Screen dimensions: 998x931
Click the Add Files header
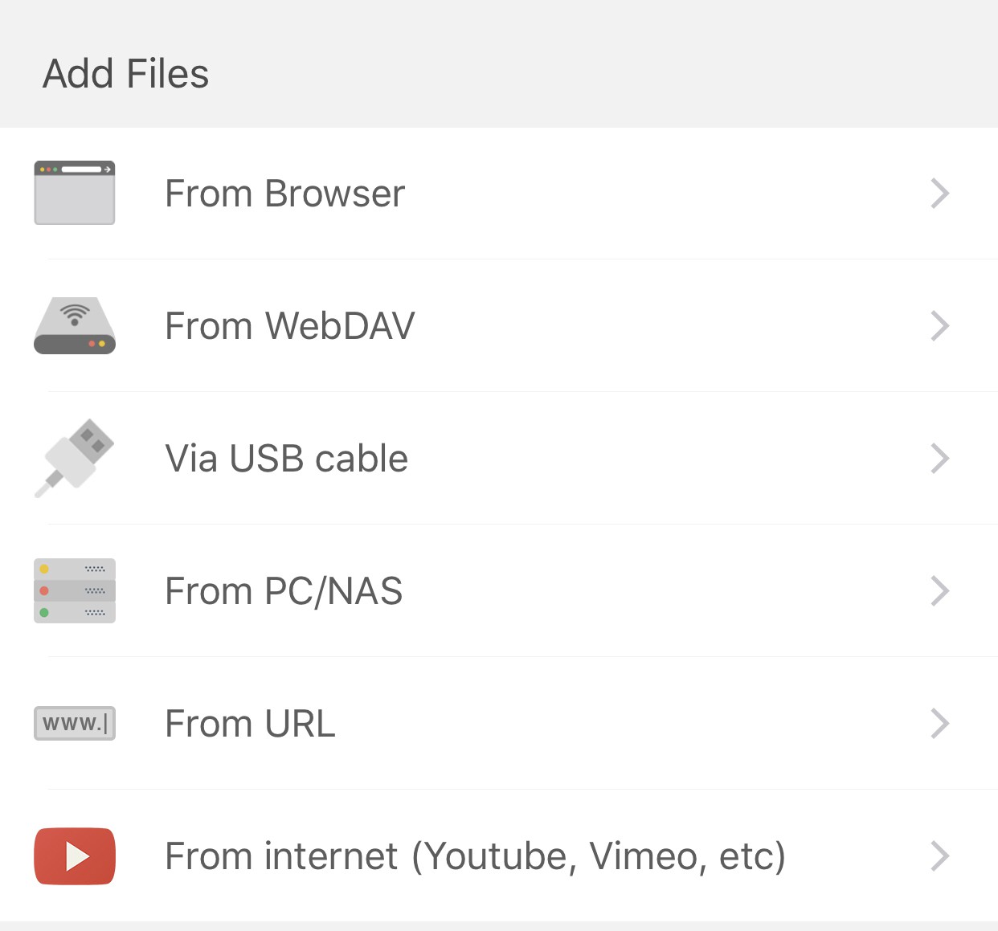pyautogui.click(x=126, y=74)
